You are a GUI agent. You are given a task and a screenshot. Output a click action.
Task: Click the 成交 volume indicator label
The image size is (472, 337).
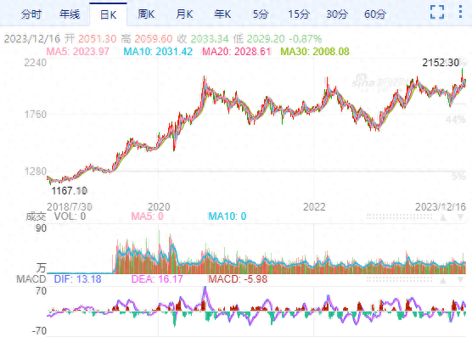(37, 216)
